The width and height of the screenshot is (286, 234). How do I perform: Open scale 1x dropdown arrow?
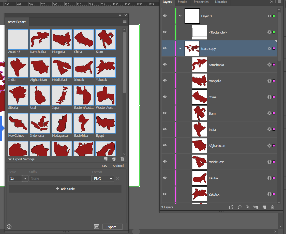[25, 179]
